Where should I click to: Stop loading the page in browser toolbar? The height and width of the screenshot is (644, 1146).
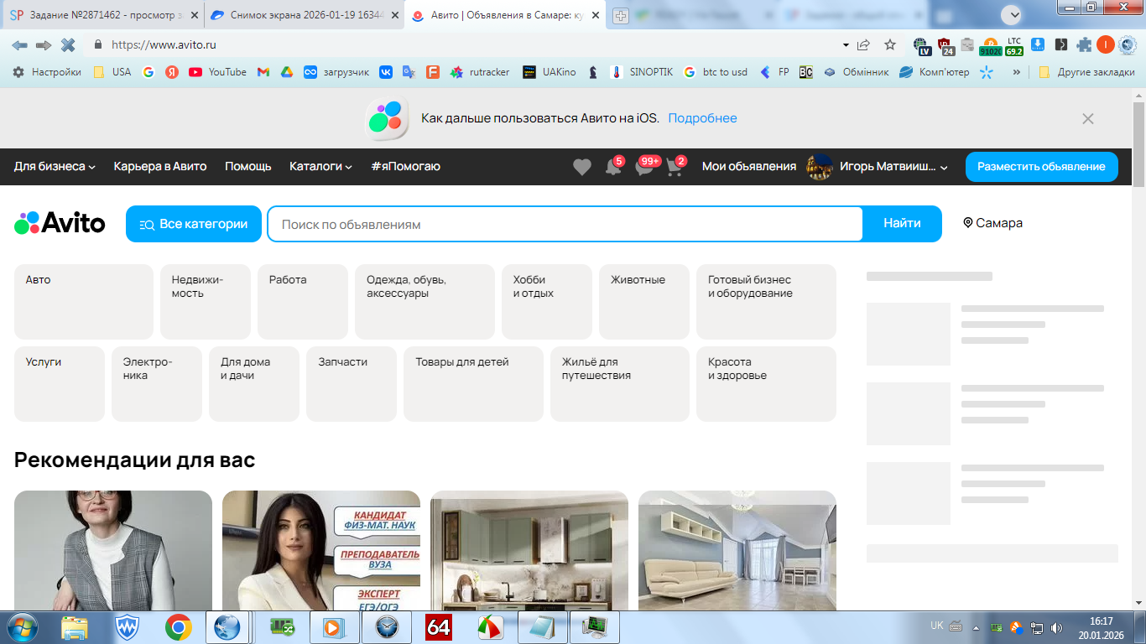click(68, 45)
